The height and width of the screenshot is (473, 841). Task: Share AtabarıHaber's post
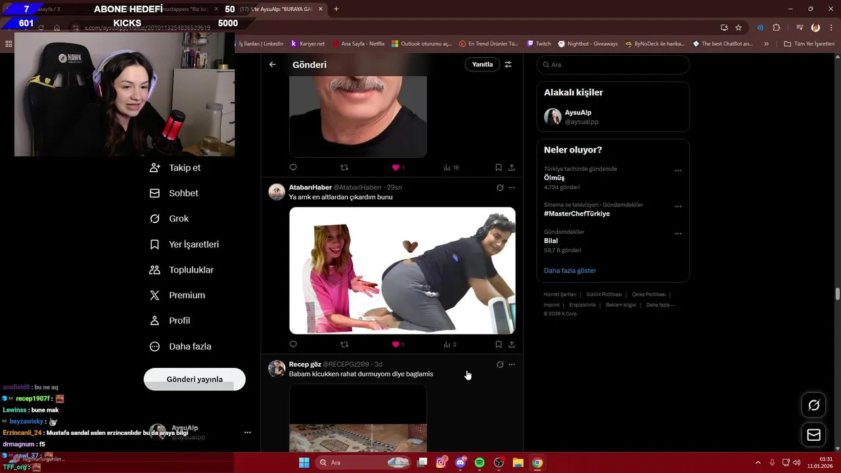click(x=512, y=344)
